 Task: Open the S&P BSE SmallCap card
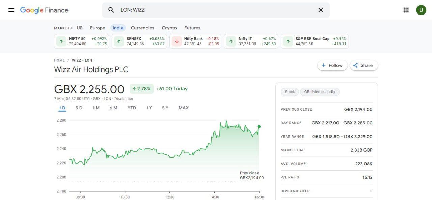pyautogui.click(x=315, y=41)
